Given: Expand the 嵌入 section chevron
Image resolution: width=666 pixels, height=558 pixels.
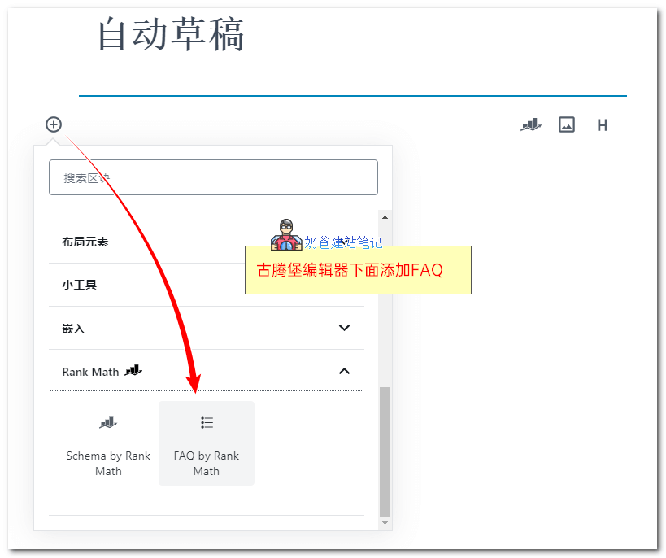Looking at the screenshot, I should [x=344, y=328].
